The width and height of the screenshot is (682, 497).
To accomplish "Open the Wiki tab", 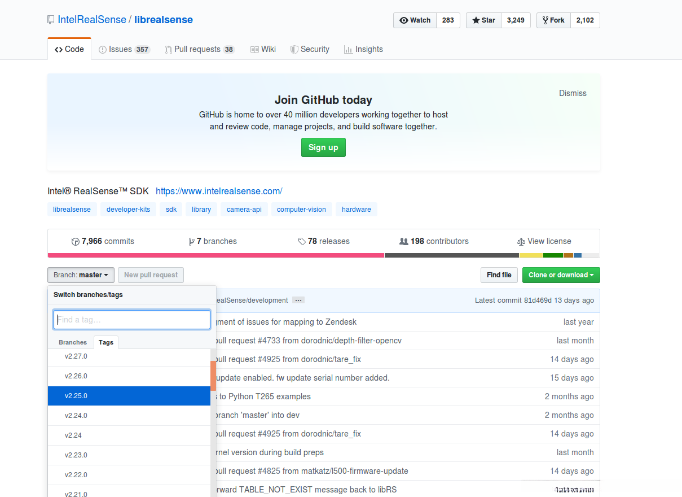I will tap(263, 49).
